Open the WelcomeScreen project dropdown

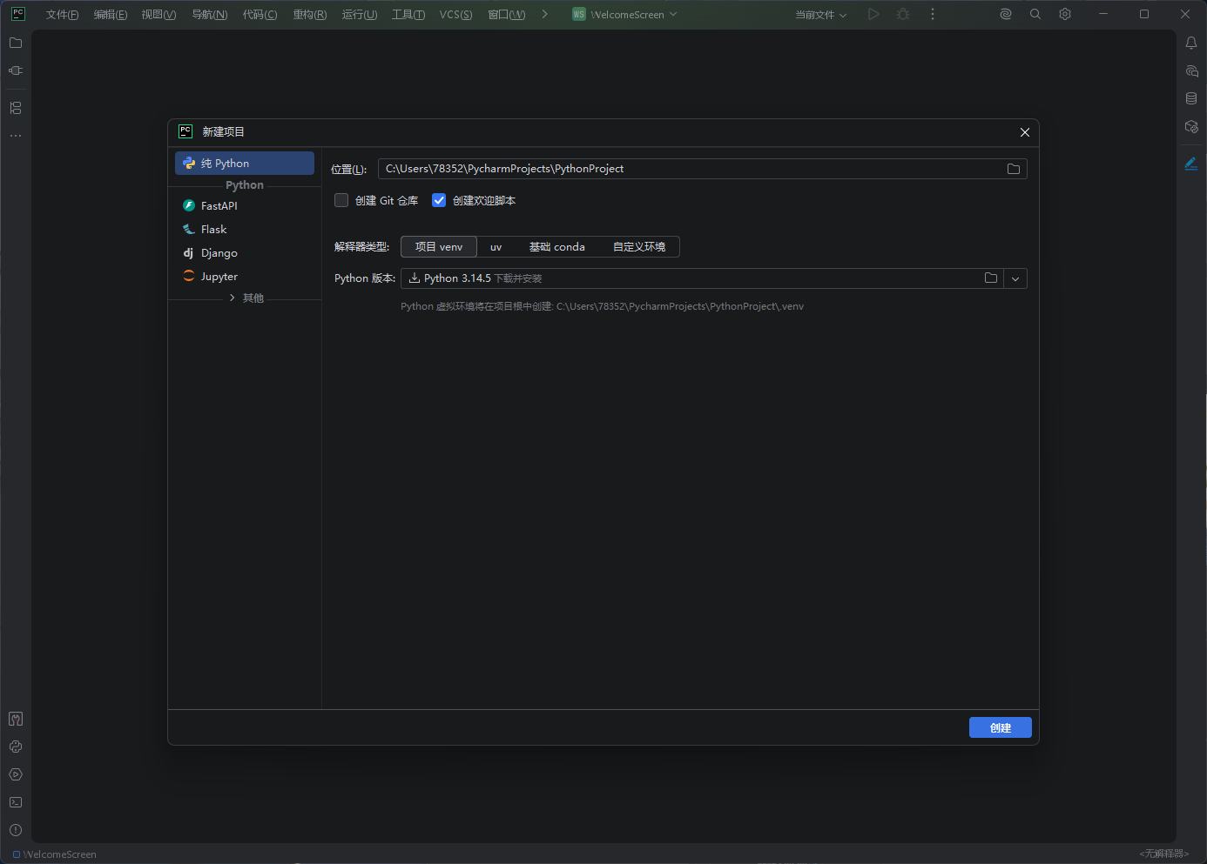(624, 14)
